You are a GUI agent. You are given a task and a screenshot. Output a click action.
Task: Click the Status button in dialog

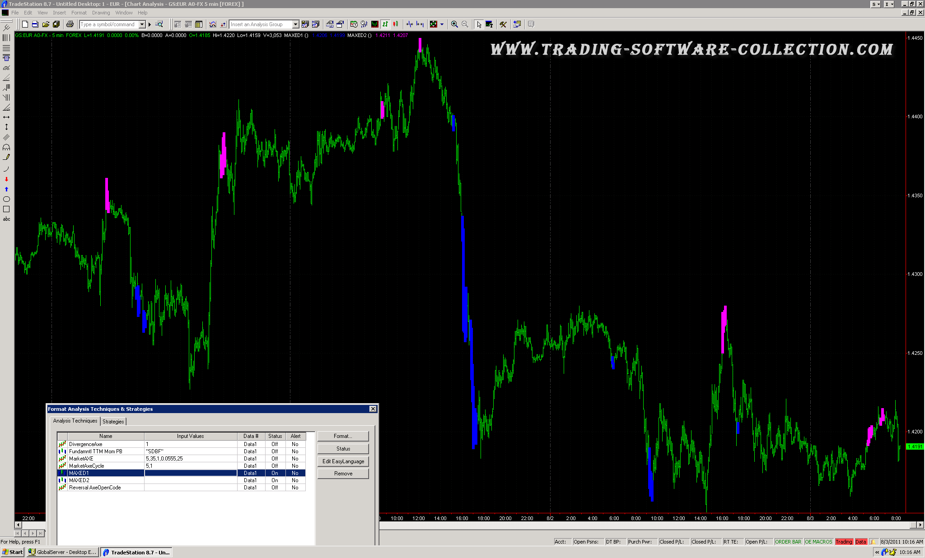point(343,449)
